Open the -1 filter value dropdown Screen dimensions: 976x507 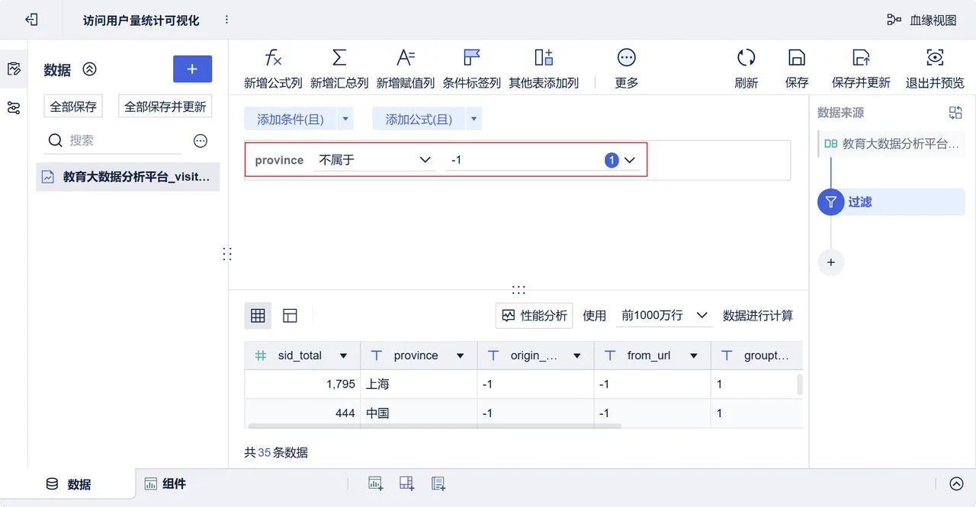point(543,160)
